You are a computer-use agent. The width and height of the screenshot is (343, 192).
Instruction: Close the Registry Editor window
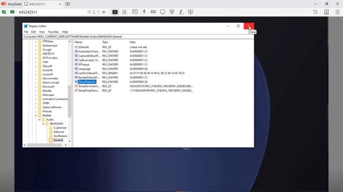click(249, 26)
